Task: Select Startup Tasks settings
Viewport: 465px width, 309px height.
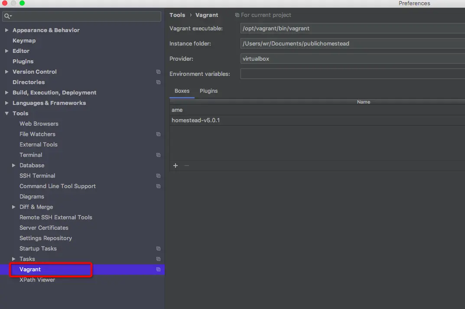Action: tap(38, 248)
